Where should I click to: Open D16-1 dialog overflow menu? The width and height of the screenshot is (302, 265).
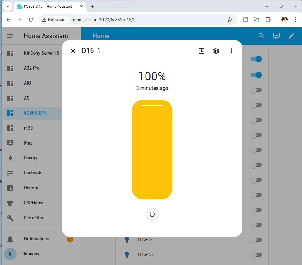pos(231,51)
